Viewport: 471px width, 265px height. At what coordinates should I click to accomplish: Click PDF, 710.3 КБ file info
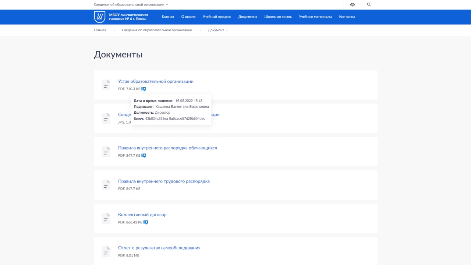click(129, 89)
